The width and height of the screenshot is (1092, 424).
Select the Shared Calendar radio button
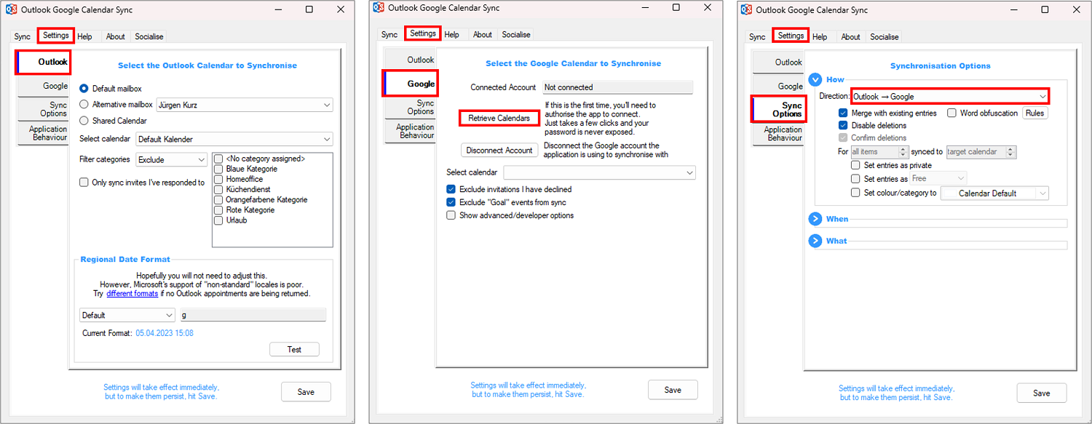coord(84,121)
